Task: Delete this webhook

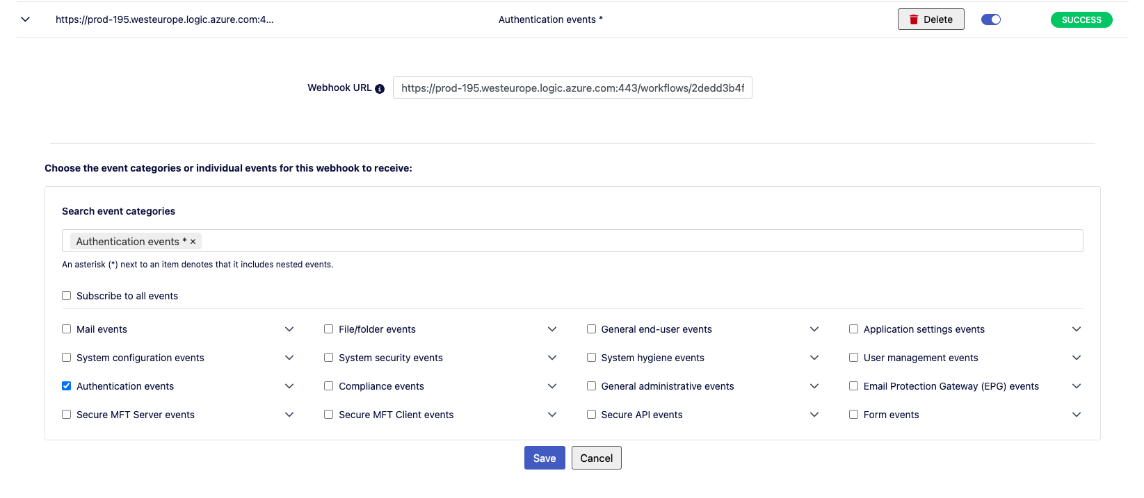Action: point(930,19)
